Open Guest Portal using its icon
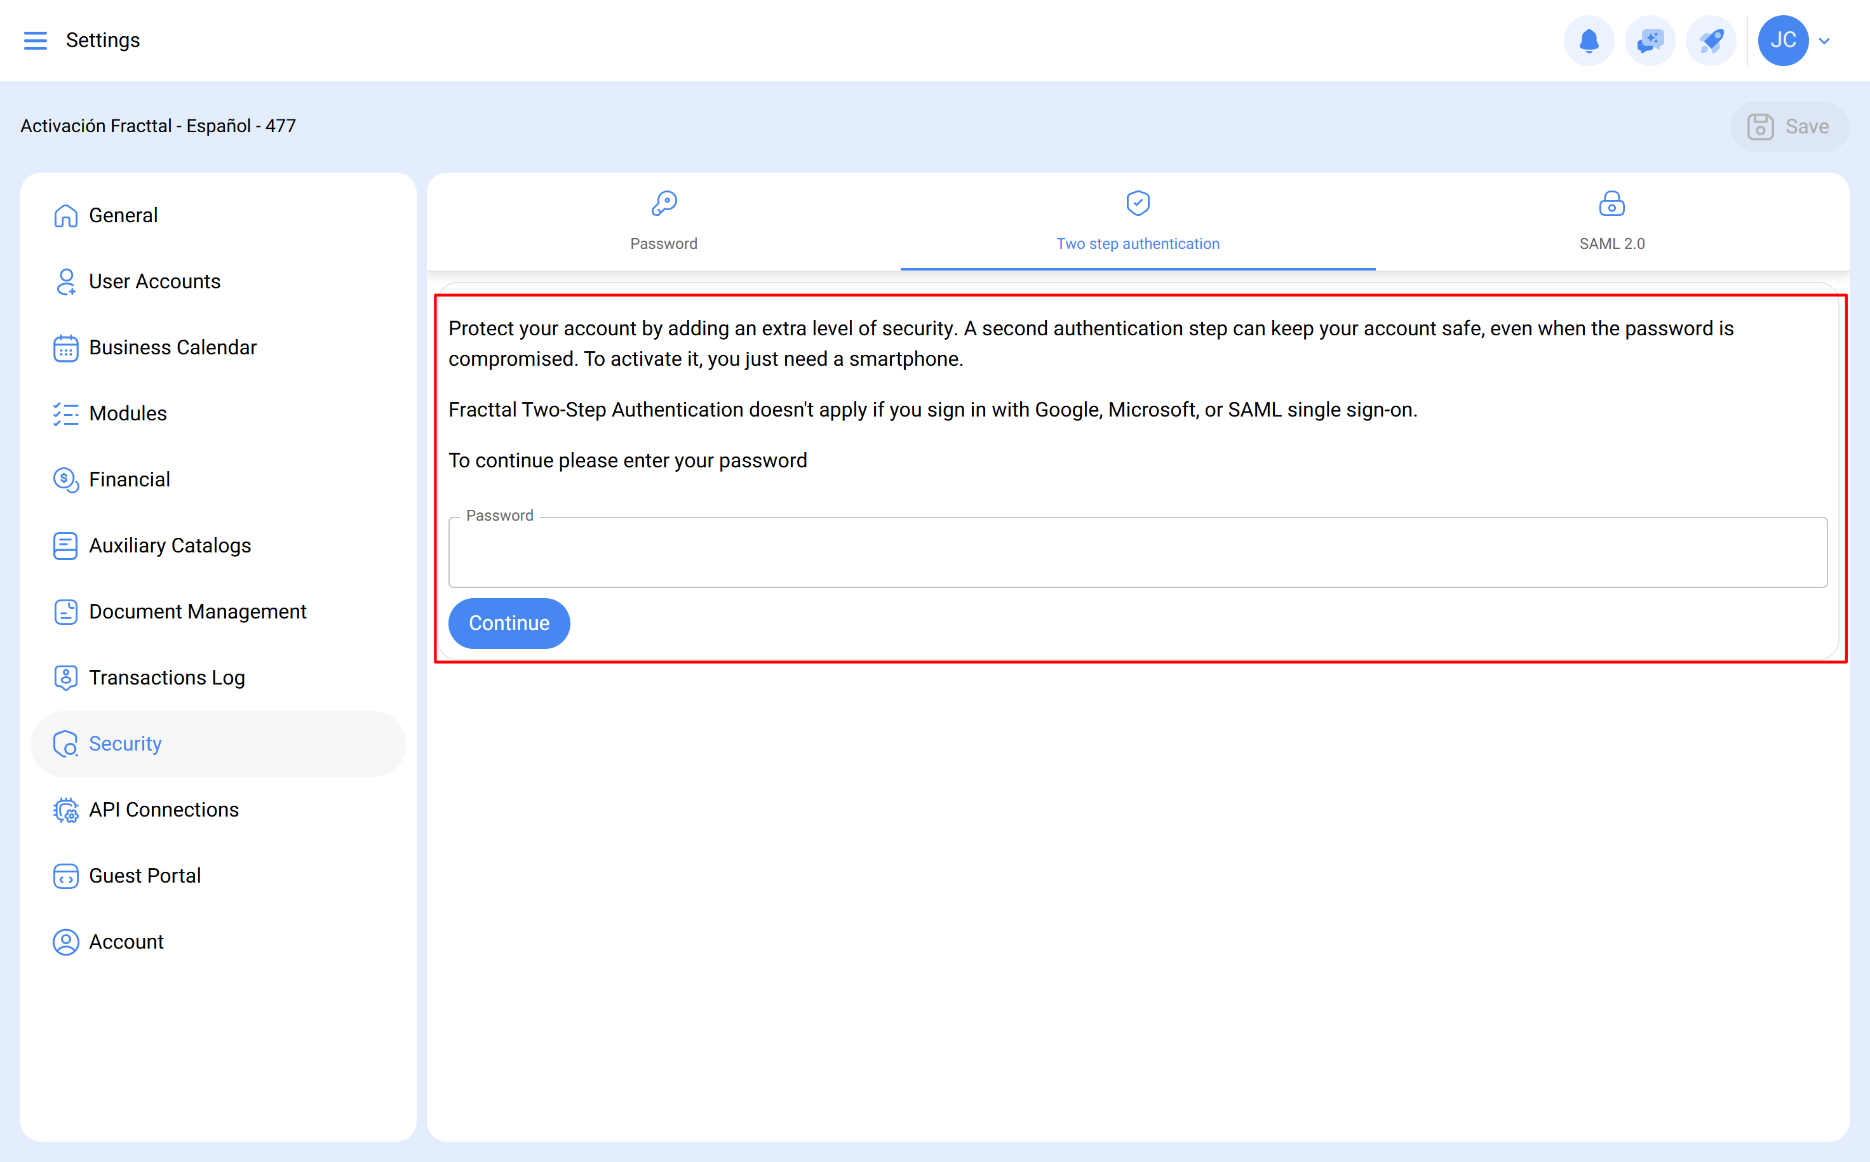The height and width of the screenshot is (1162, 1870). [x=65, y=876]
